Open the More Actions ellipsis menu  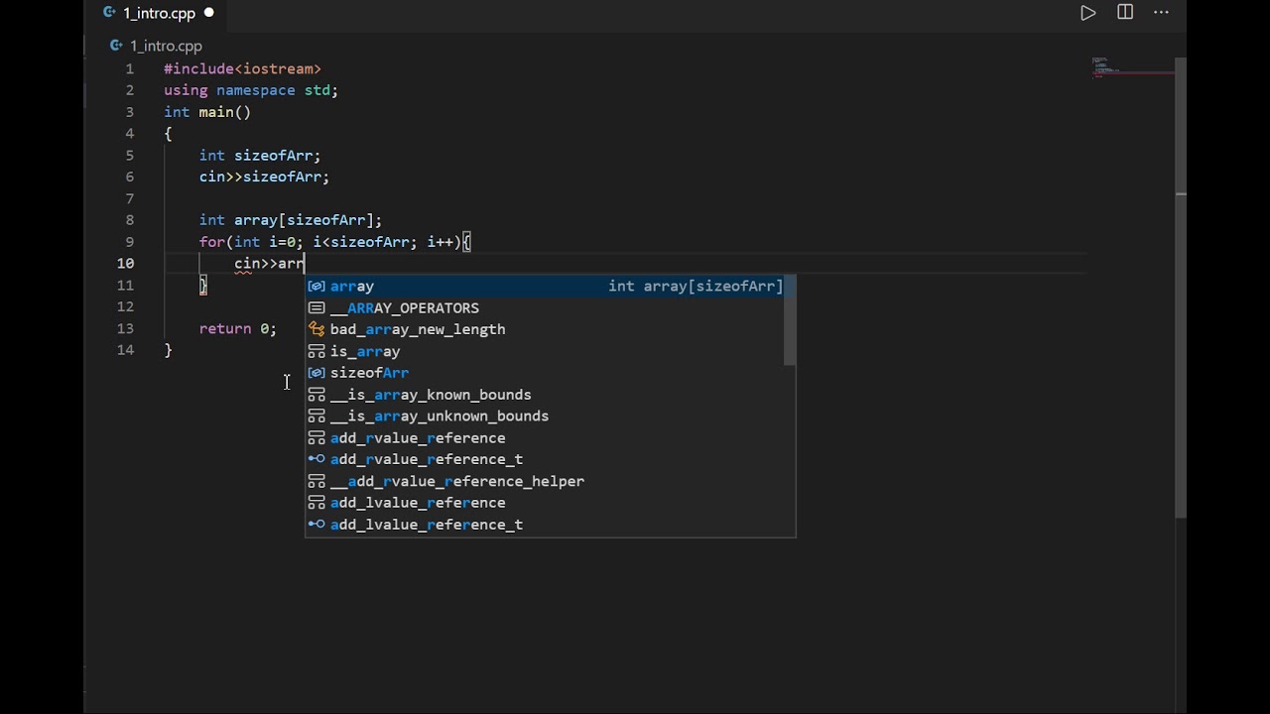1161,13
